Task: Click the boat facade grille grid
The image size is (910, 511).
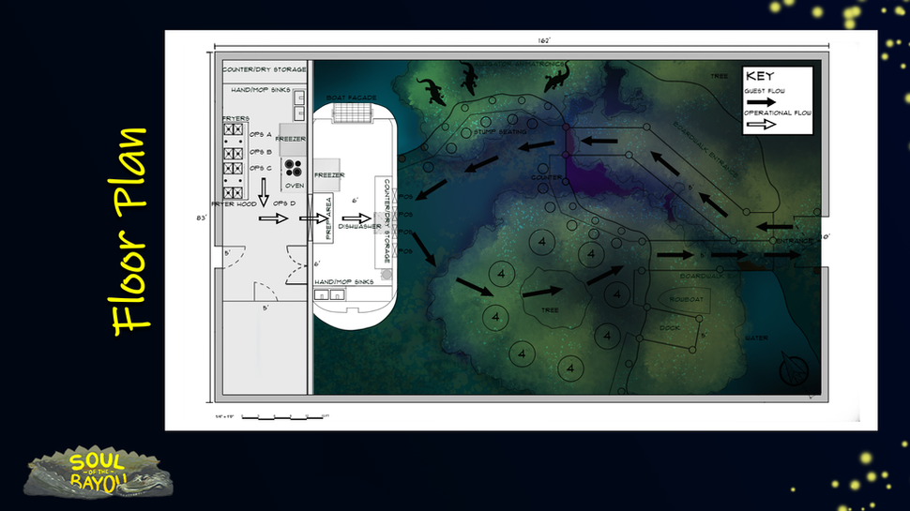Action: click(x=352, y=113)
